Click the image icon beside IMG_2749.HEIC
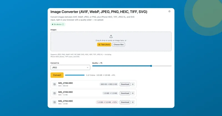Image resolution: width=222 pixels, height=116 pixels. 54,93
